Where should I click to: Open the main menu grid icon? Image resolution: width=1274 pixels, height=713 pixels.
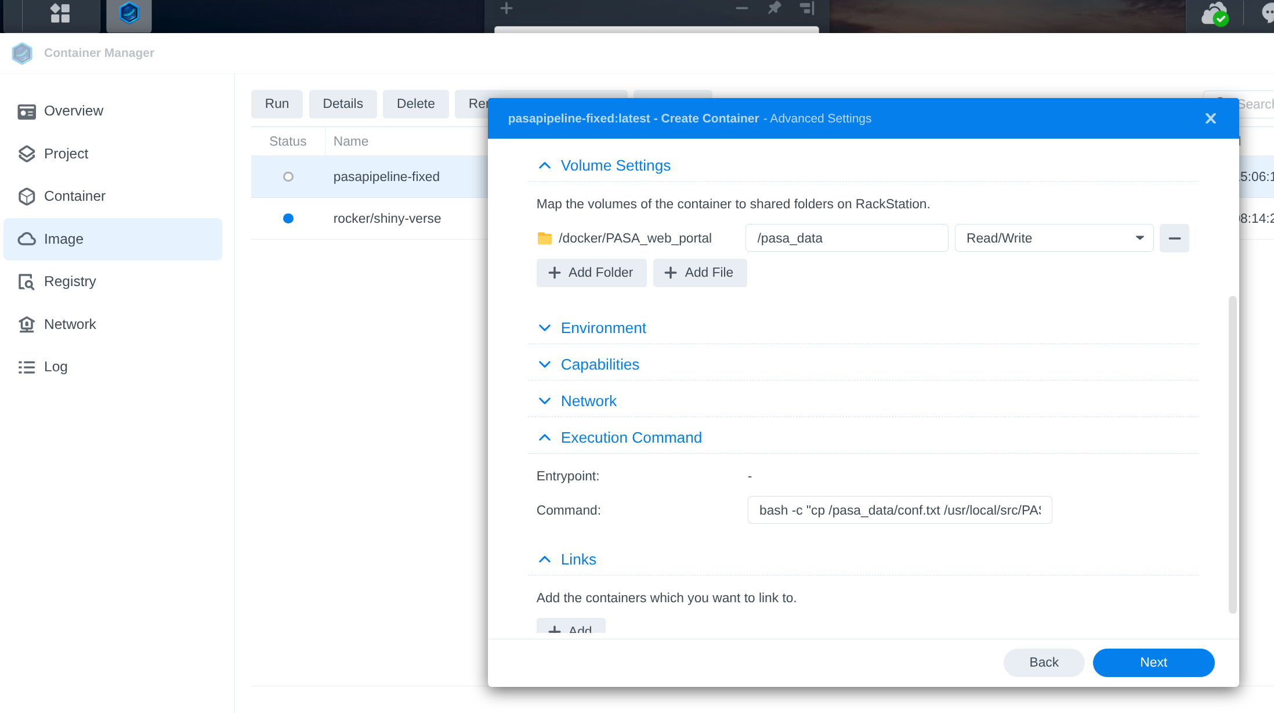tap(60, 13)
